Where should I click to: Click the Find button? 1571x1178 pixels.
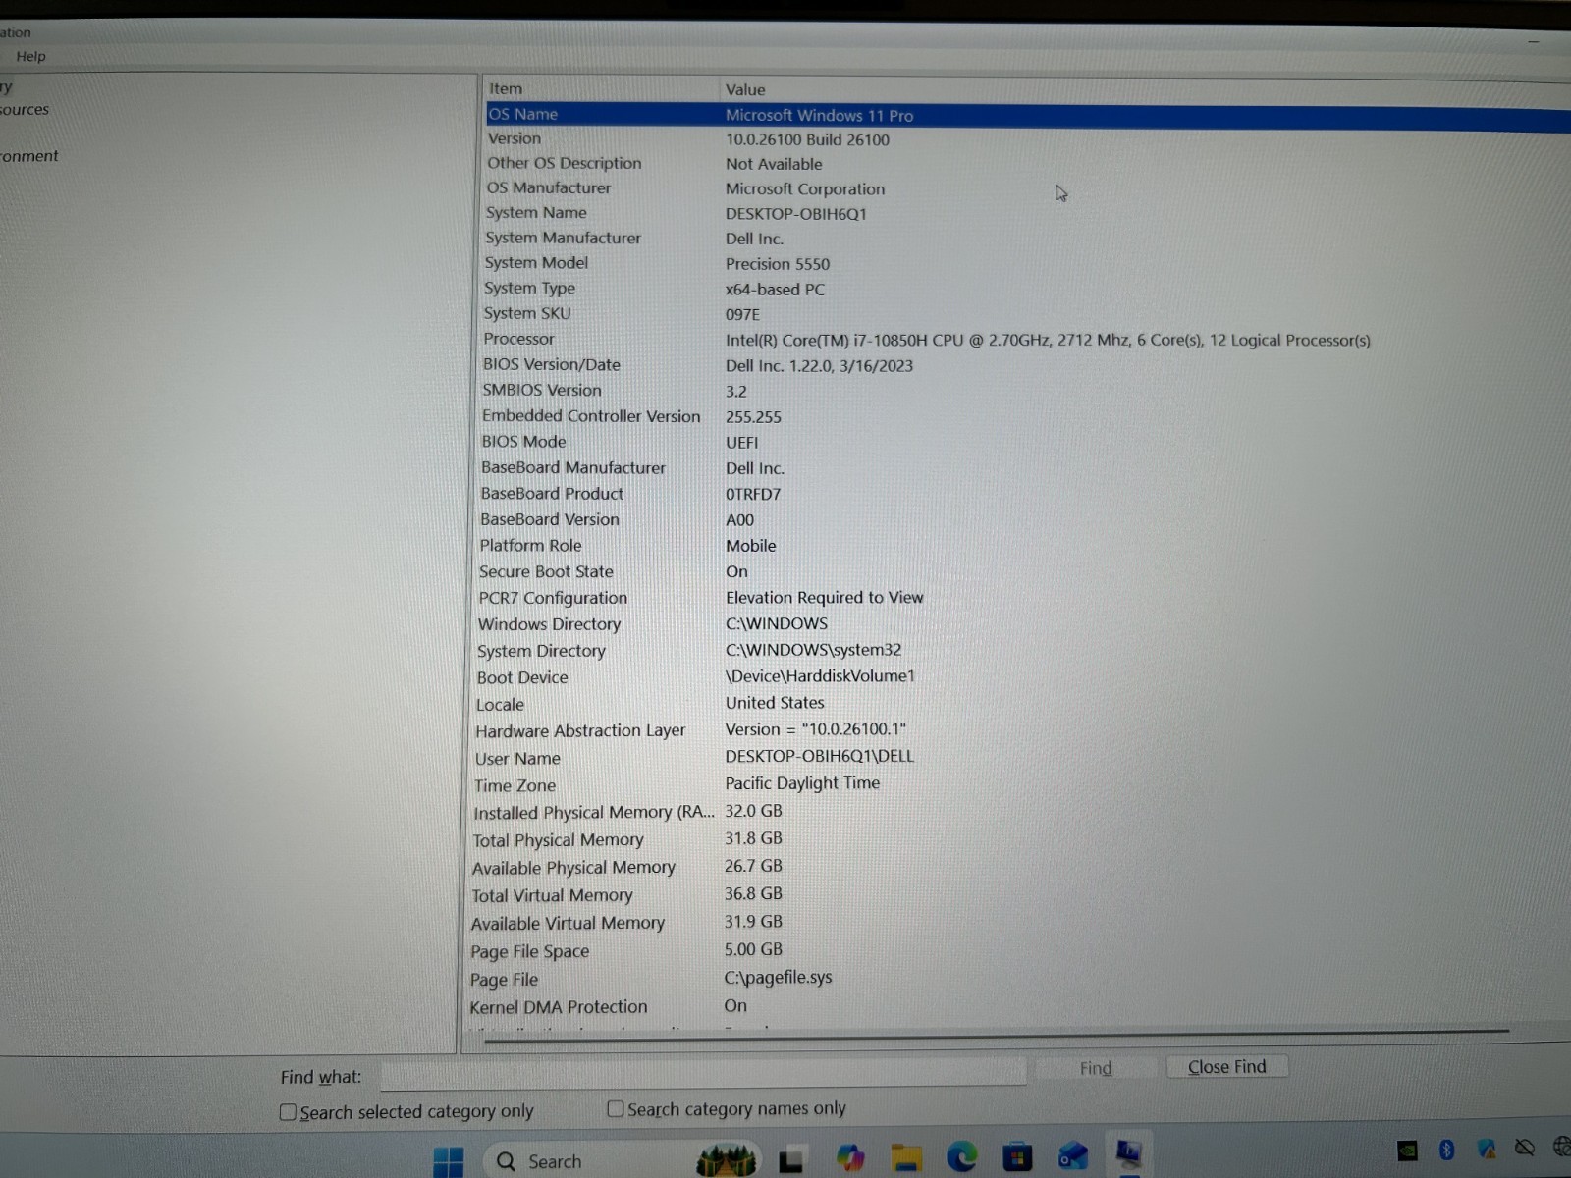pos(1096,1068)
